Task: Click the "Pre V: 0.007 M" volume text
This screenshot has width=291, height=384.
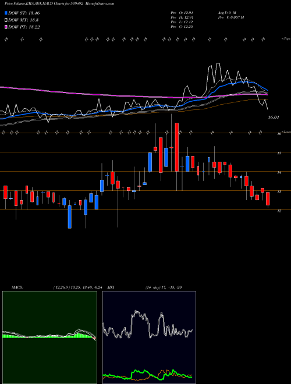Action: tap(230, 17)
